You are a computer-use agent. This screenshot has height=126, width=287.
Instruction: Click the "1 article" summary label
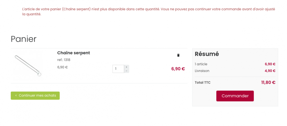click(201, 64)
